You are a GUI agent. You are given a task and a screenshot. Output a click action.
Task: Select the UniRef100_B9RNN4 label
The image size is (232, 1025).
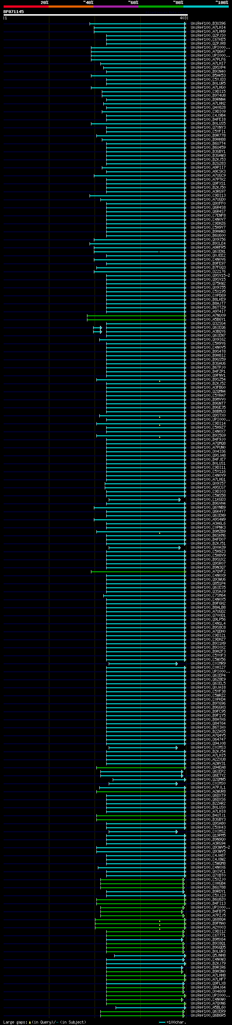pos(208,100)
